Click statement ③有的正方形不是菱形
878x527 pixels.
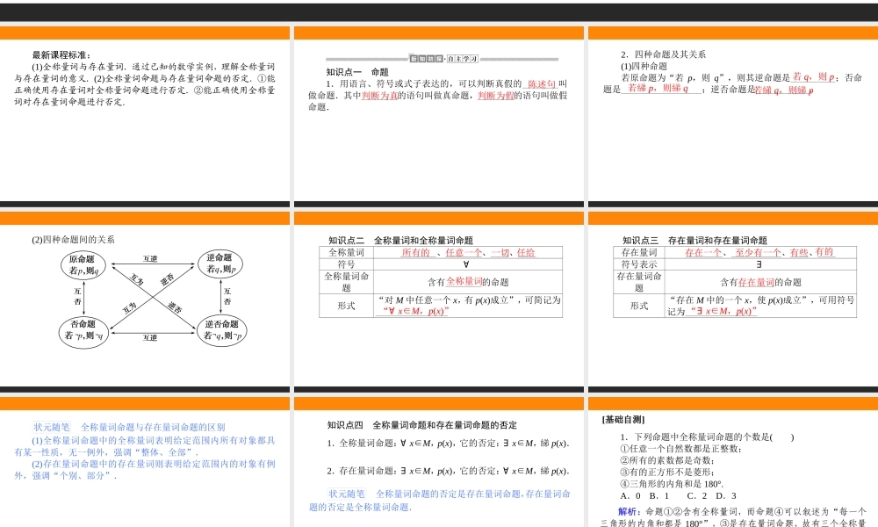(x=667, y=473)
